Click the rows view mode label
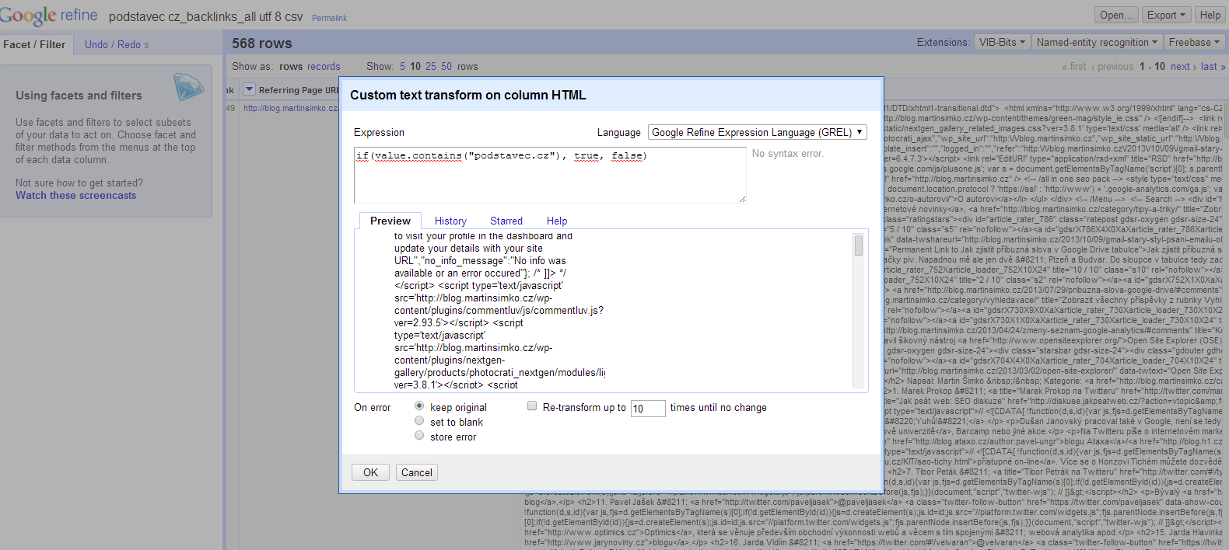This screenshot has height=550, width=1229. point(291,67)
